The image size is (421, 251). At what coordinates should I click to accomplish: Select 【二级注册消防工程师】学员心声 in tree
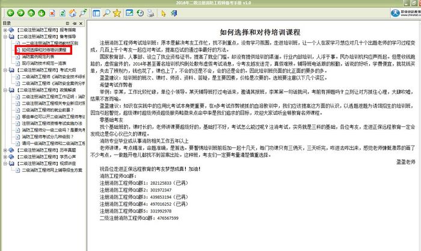tap(46, 156)
